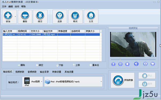This screenshot has height=100, width=161.
Task: Pause the video preview playback
Action: click(120, 64)
